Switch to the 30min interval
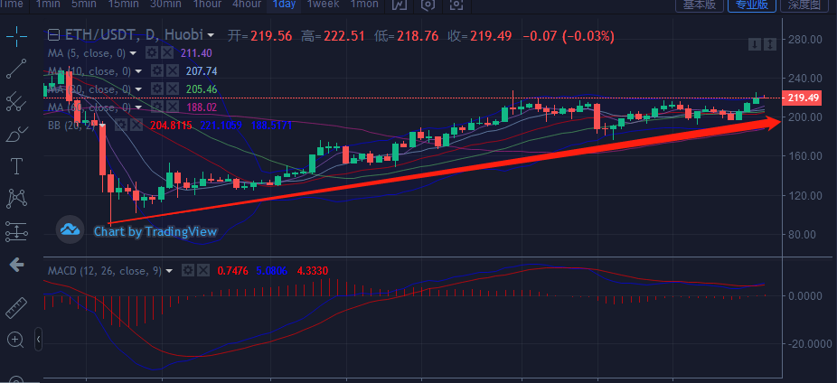Image resolution: width=837 pixels, height=383 pixels. (166, 5)
